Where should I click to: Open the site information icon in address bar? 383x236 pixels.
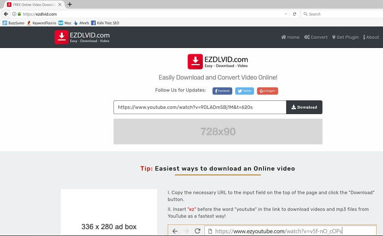(x=14, y=14)
